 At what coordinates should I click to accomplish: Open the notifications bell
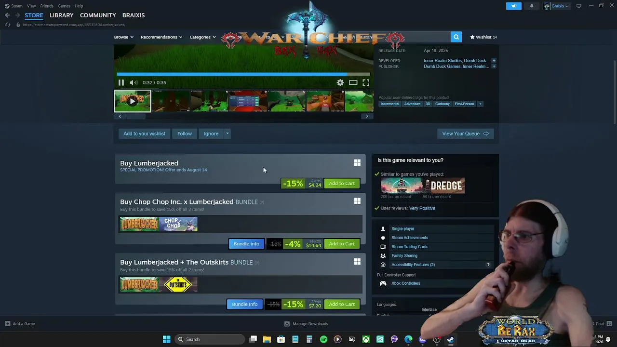pyautogui.click(x=532, y=6)
